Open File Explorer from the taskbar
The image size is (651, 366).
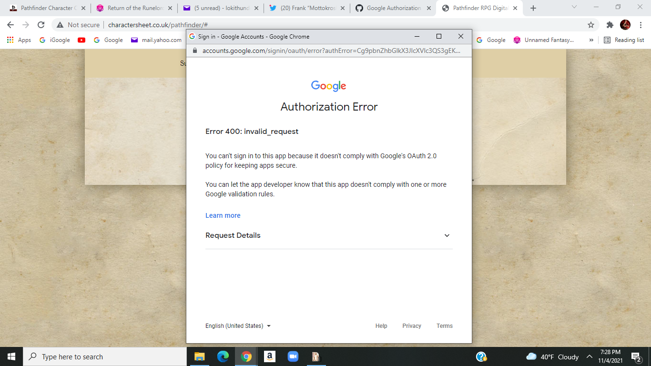point(199,356)
